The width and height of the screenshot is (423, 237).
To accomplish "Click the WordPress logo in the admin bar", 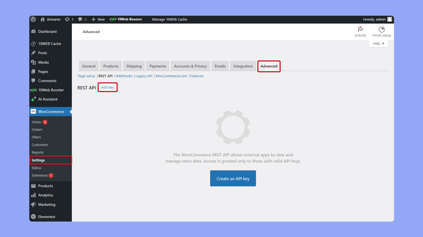I will coord(33,19).
